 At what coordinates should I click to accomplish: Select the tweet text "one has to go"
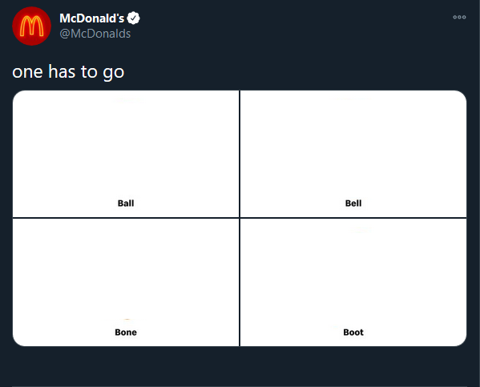(x=68, y=72)
